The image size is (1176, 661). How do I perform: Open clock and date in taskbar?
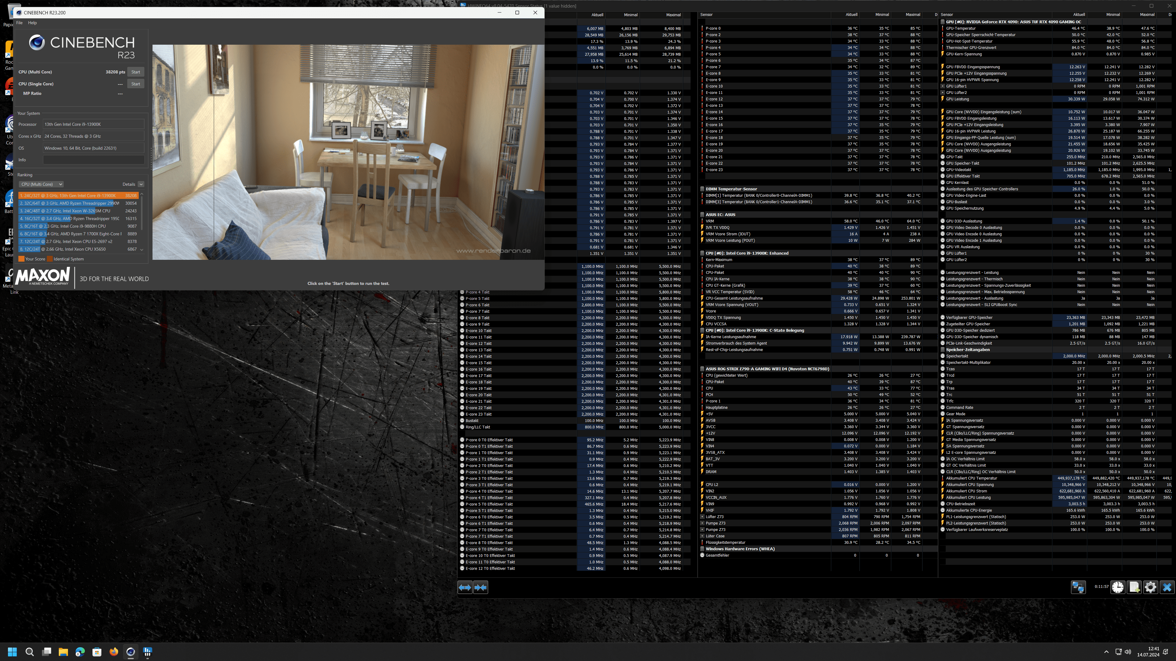[x=1148, y=652]
